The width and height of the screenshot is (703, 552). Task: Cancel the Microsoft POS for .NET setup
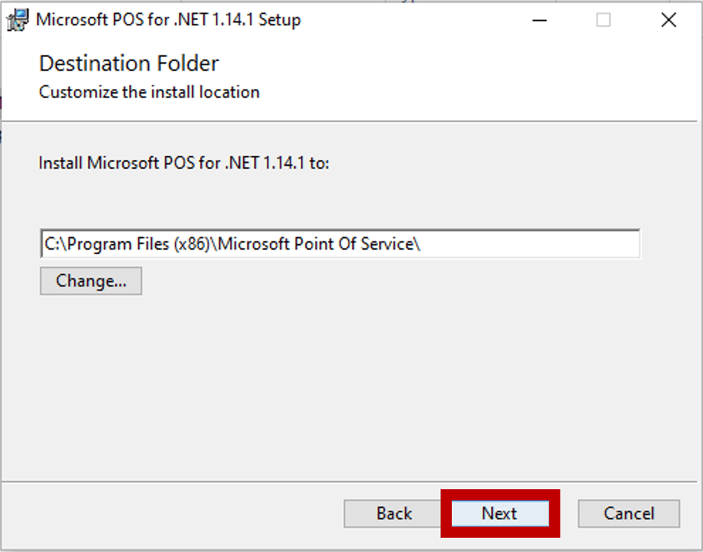pos(628,514)
